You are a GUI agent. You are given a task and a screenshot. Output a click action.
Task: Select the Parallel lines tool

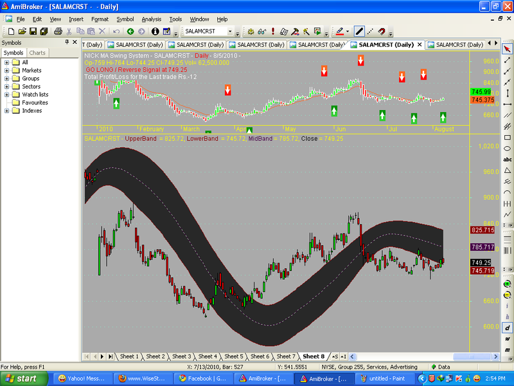pos(508,115)
